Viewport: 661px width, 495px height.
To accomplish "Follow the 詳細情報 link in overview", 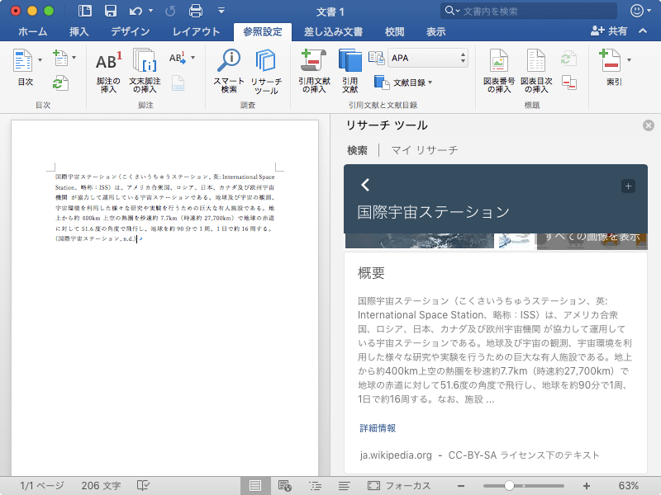I will [378, 428].
